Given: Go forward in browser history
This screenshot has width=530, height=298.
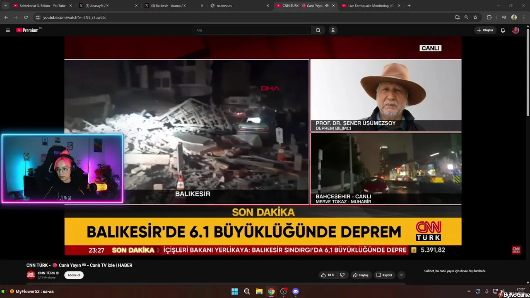Looking at the screenshot, I should click(x=16, y=17).
